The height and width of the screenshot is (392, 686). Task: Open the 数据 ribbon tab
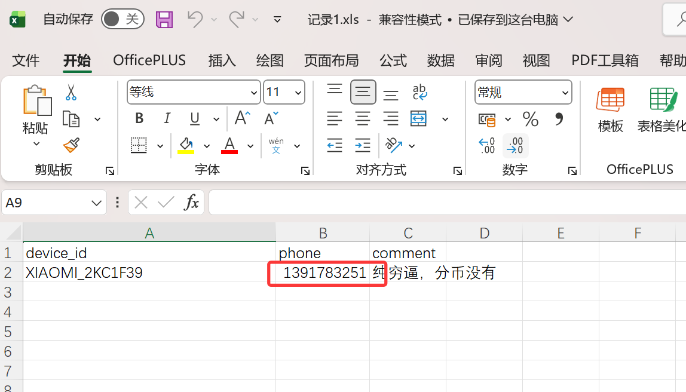[x=440, y=60]
